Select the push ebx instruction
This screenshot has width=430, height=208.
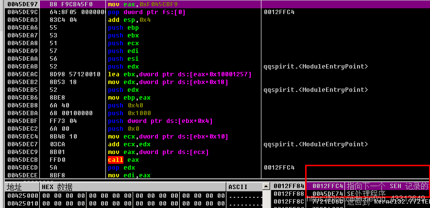[x=123, y=35]
